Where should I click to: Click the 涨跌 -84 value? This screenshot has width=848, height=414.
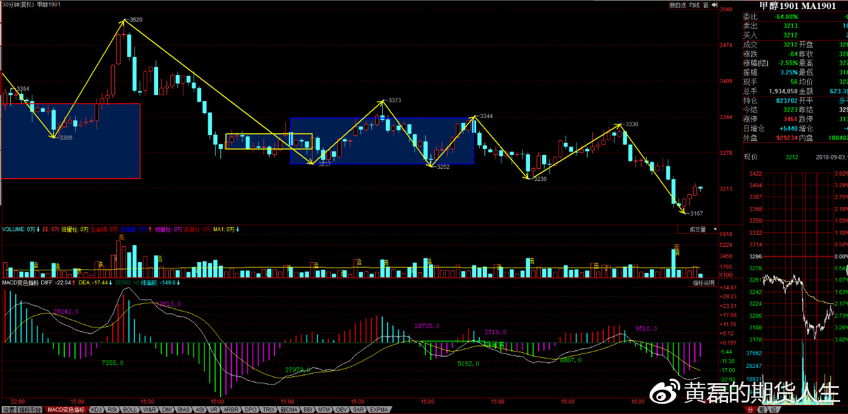792,54
